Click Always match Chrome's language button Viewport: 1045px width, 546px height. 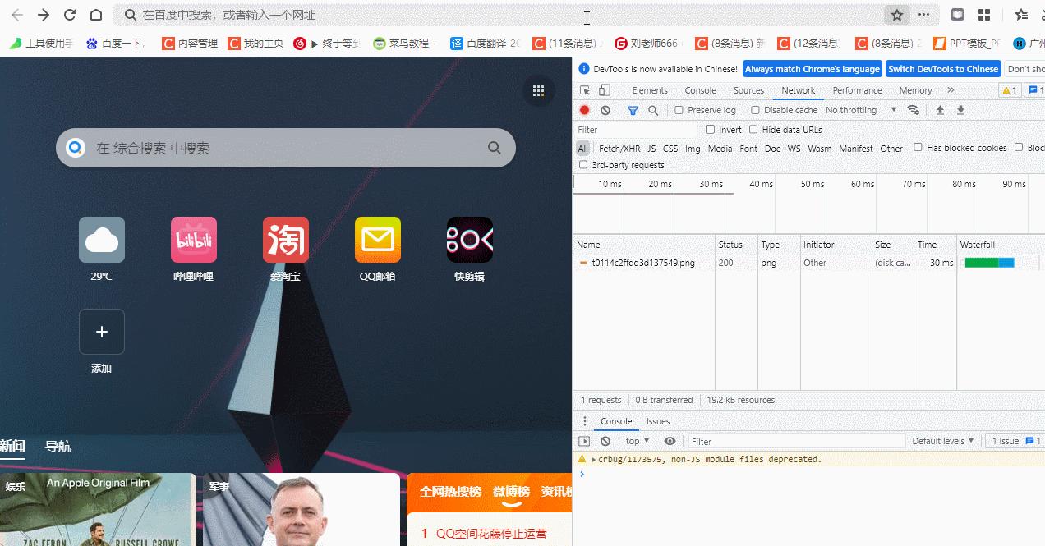(813, 69)
